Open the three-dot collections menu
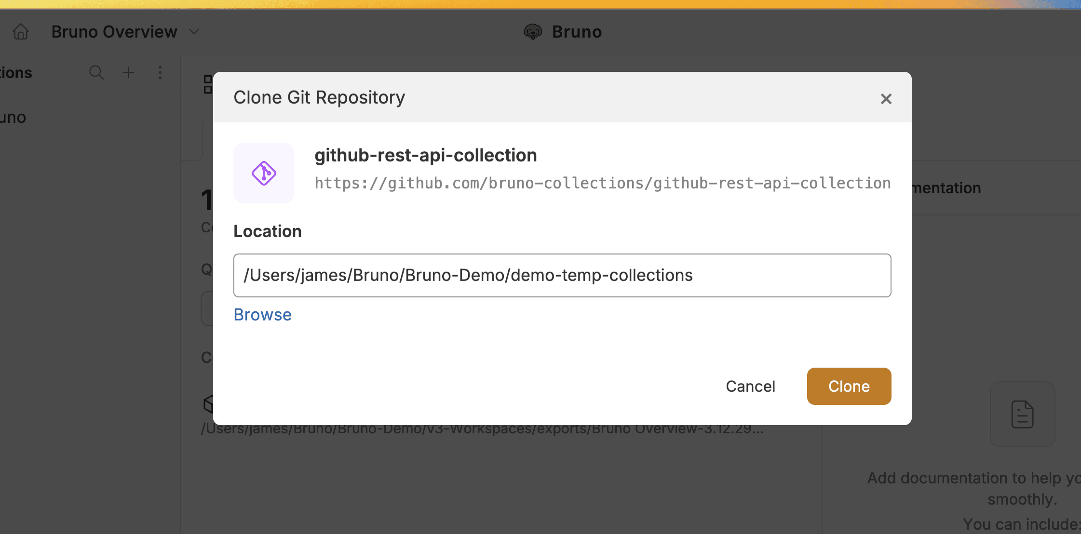 pyautogui.click(x=160, y=73)
